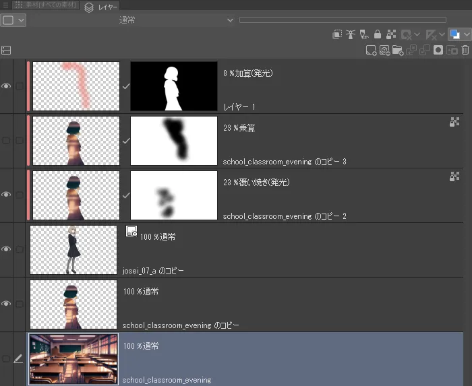Click the Transfer to Lower Layer icon

[x=411, y=51]
